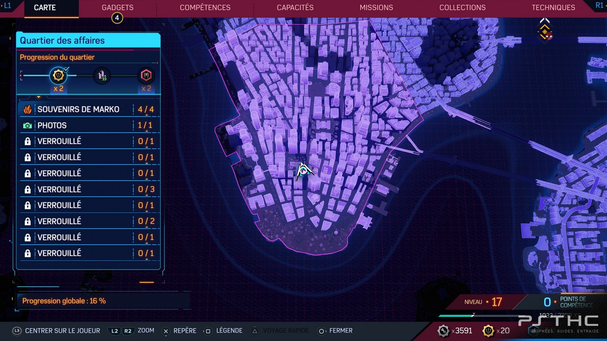
Task: Click the orange arrow under progression bar
Action: (39, 97)
